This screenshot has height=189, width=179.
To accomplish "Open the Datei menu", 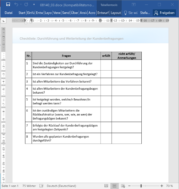I will coord(9,13).
